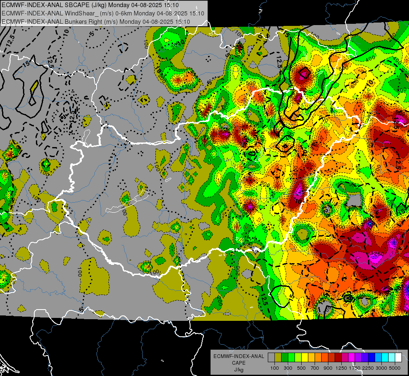Click the 2250 tick label in the legend

point(368,368)
